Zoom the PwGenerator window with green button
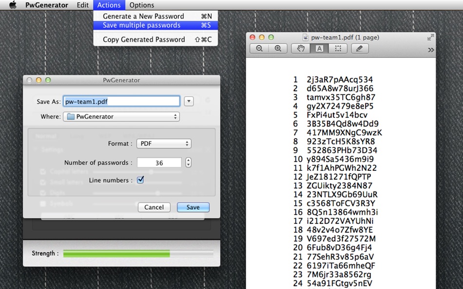This screenshot has height=289, width=463. (48, 80)
